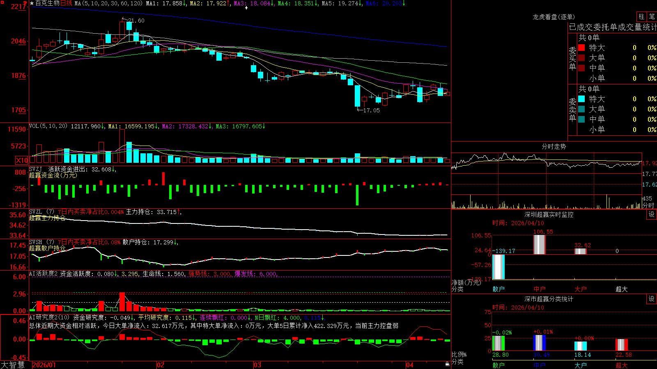Click the teal 大单 swatch under 委卖单
Screen dimensions: 657x369
click(x=581, y=109)
